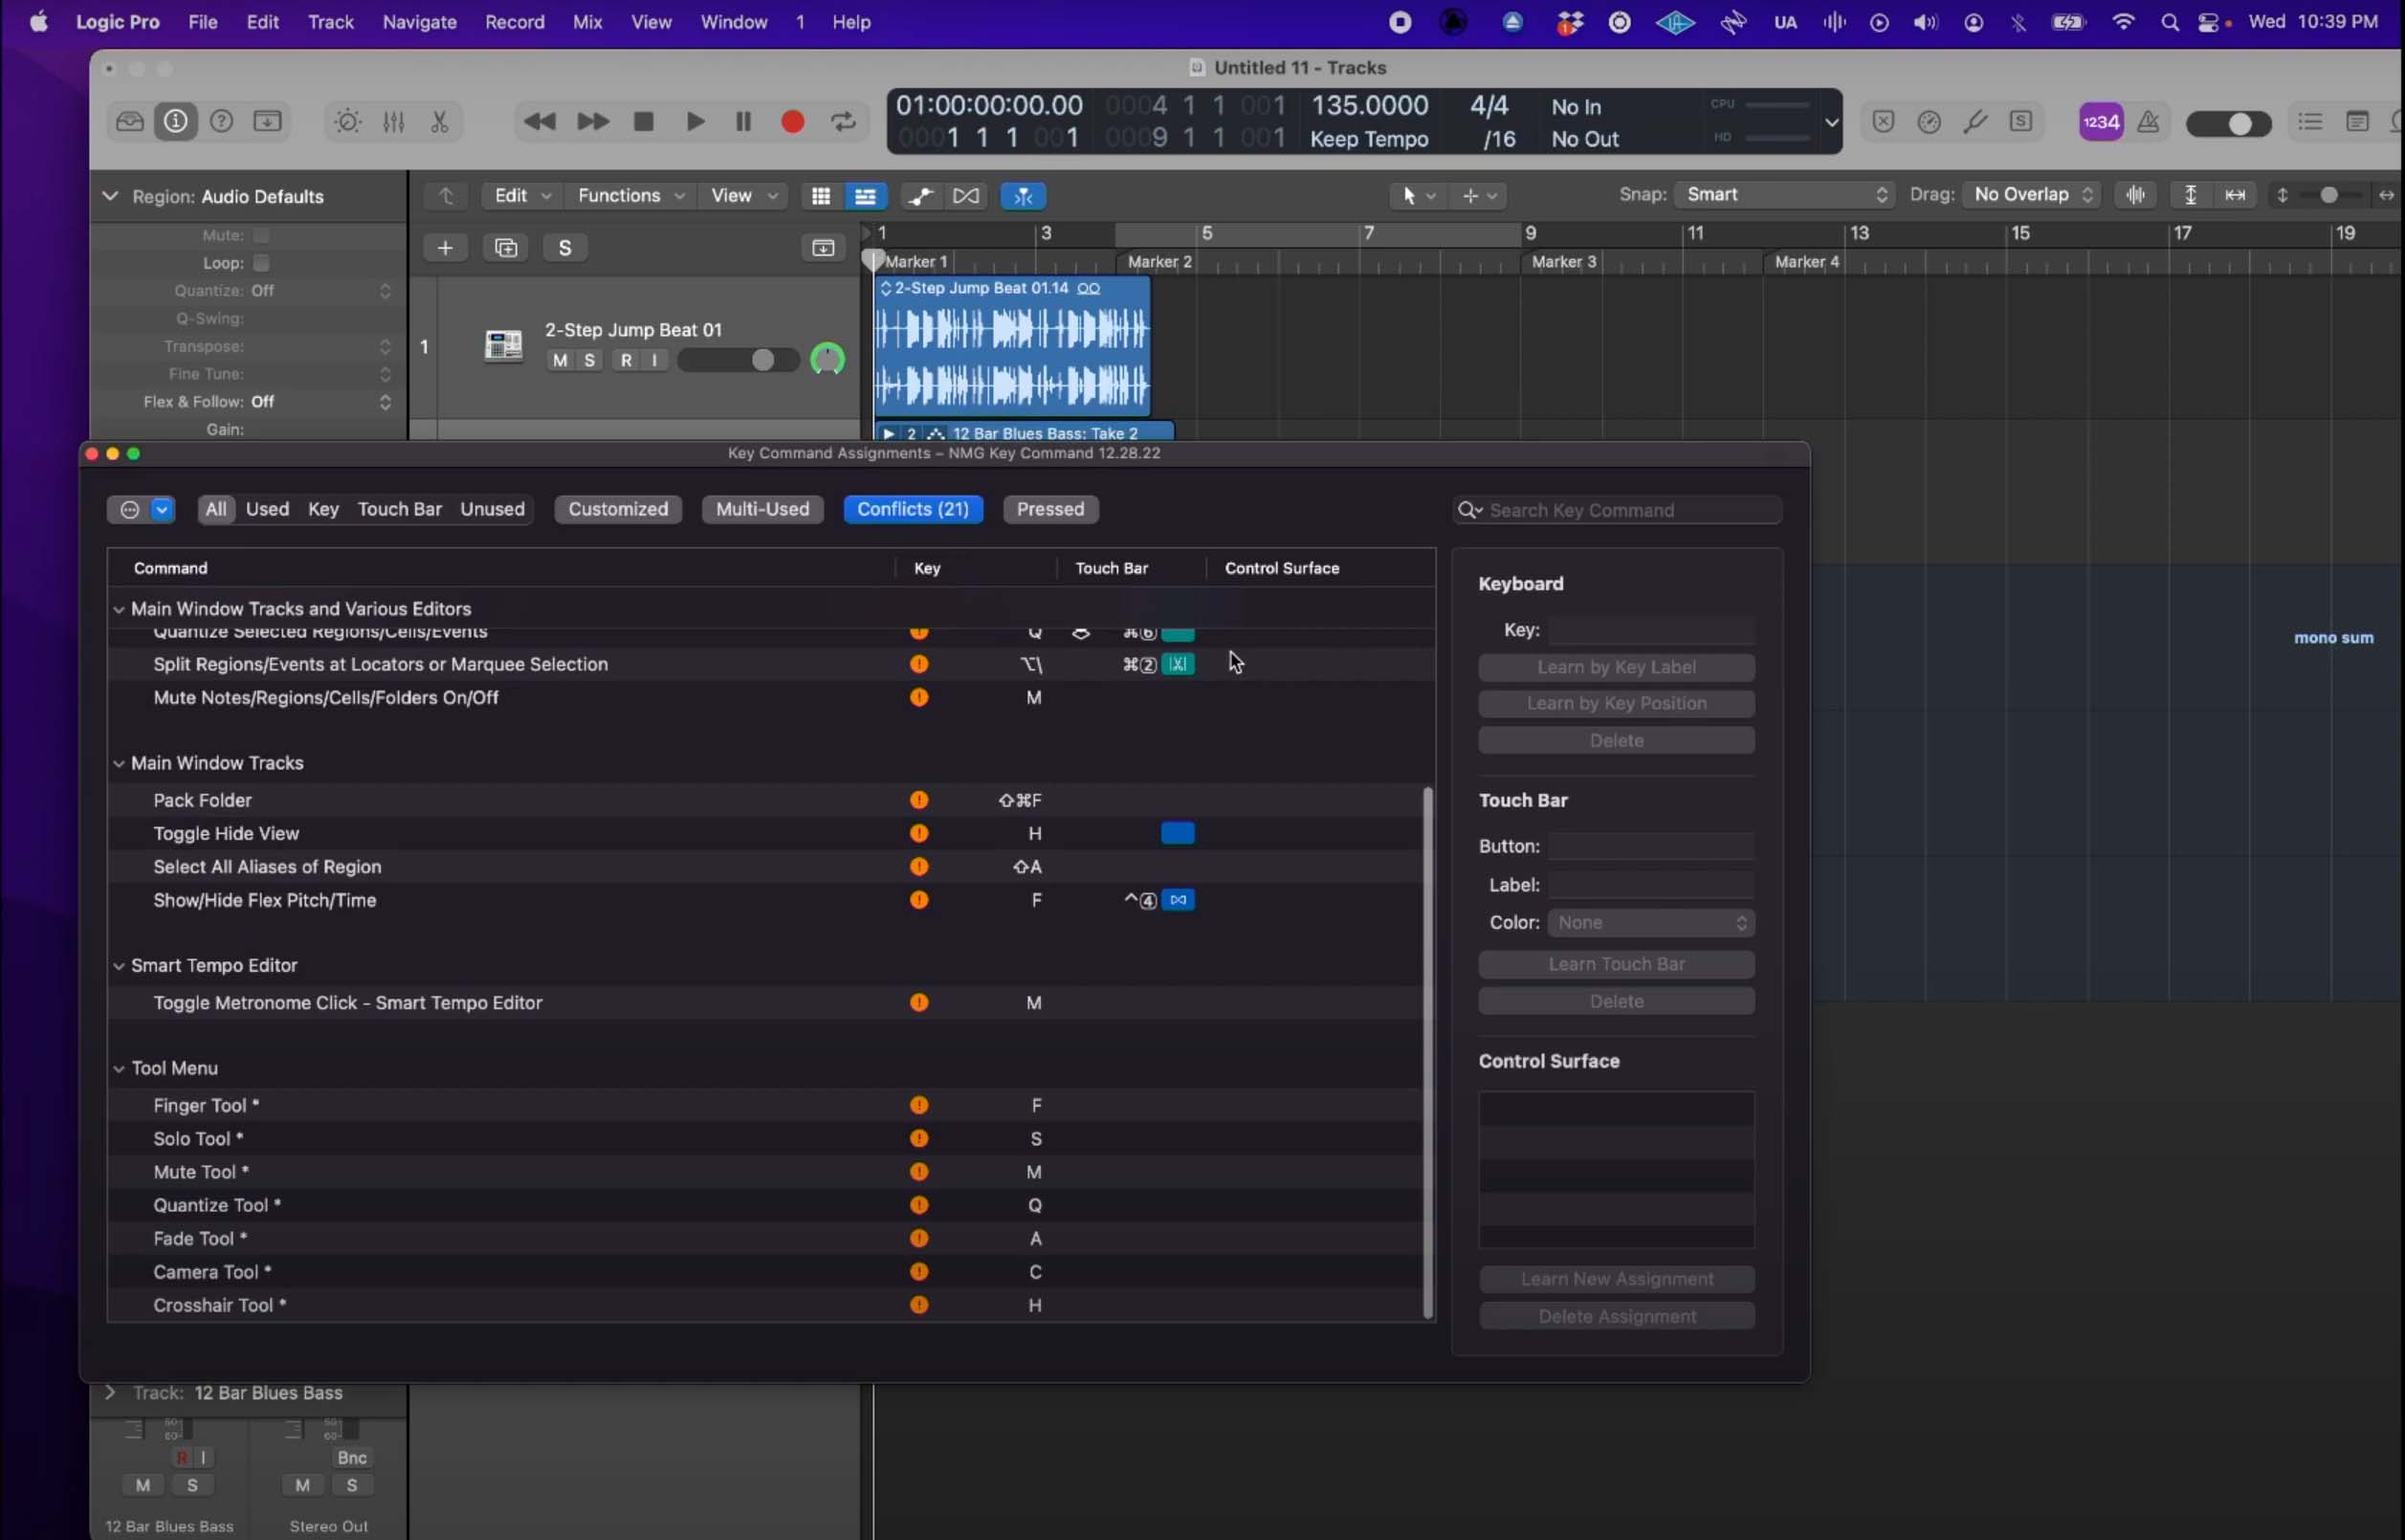2405x1540 pixels.
Task: Click the Play transport button
Action: 695,122
